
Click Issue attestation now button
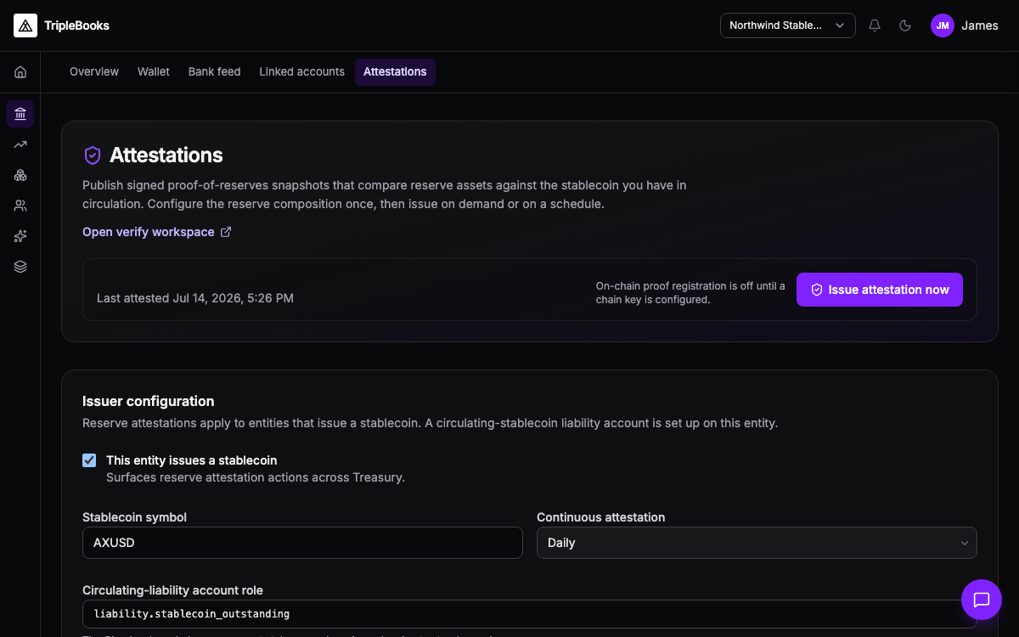(880, 290)
